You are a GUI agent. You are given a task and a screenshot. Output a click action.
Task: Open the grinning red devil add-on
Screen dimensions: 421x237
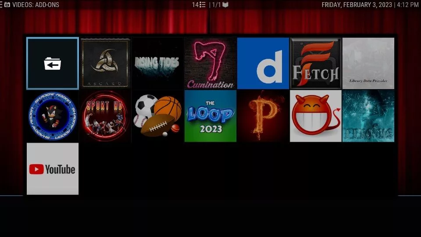(316, 116)
